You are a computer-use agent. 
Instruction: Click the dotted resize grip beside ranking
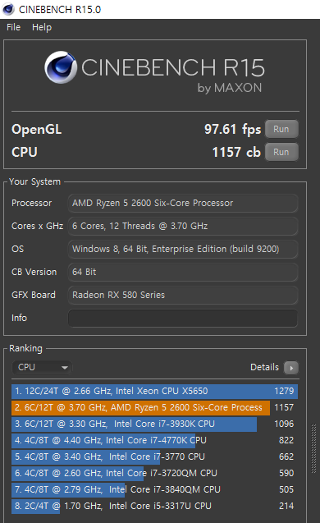pyautogui.click(x=313, y=448)
